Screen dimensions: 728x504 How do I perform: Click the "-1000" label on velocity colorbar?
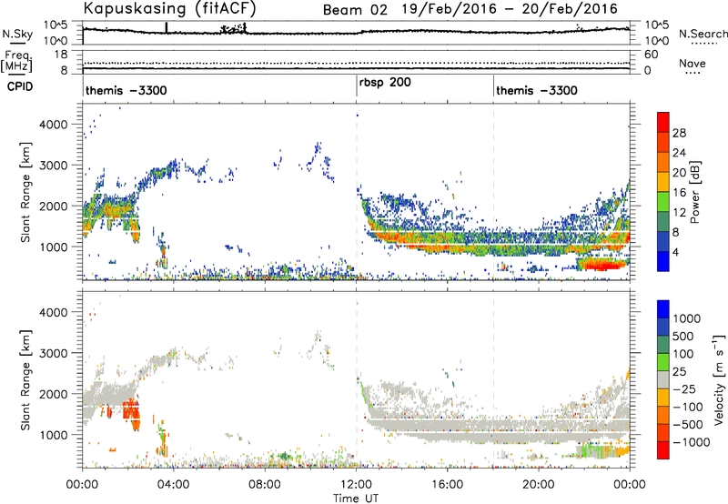tap(691, 442)
